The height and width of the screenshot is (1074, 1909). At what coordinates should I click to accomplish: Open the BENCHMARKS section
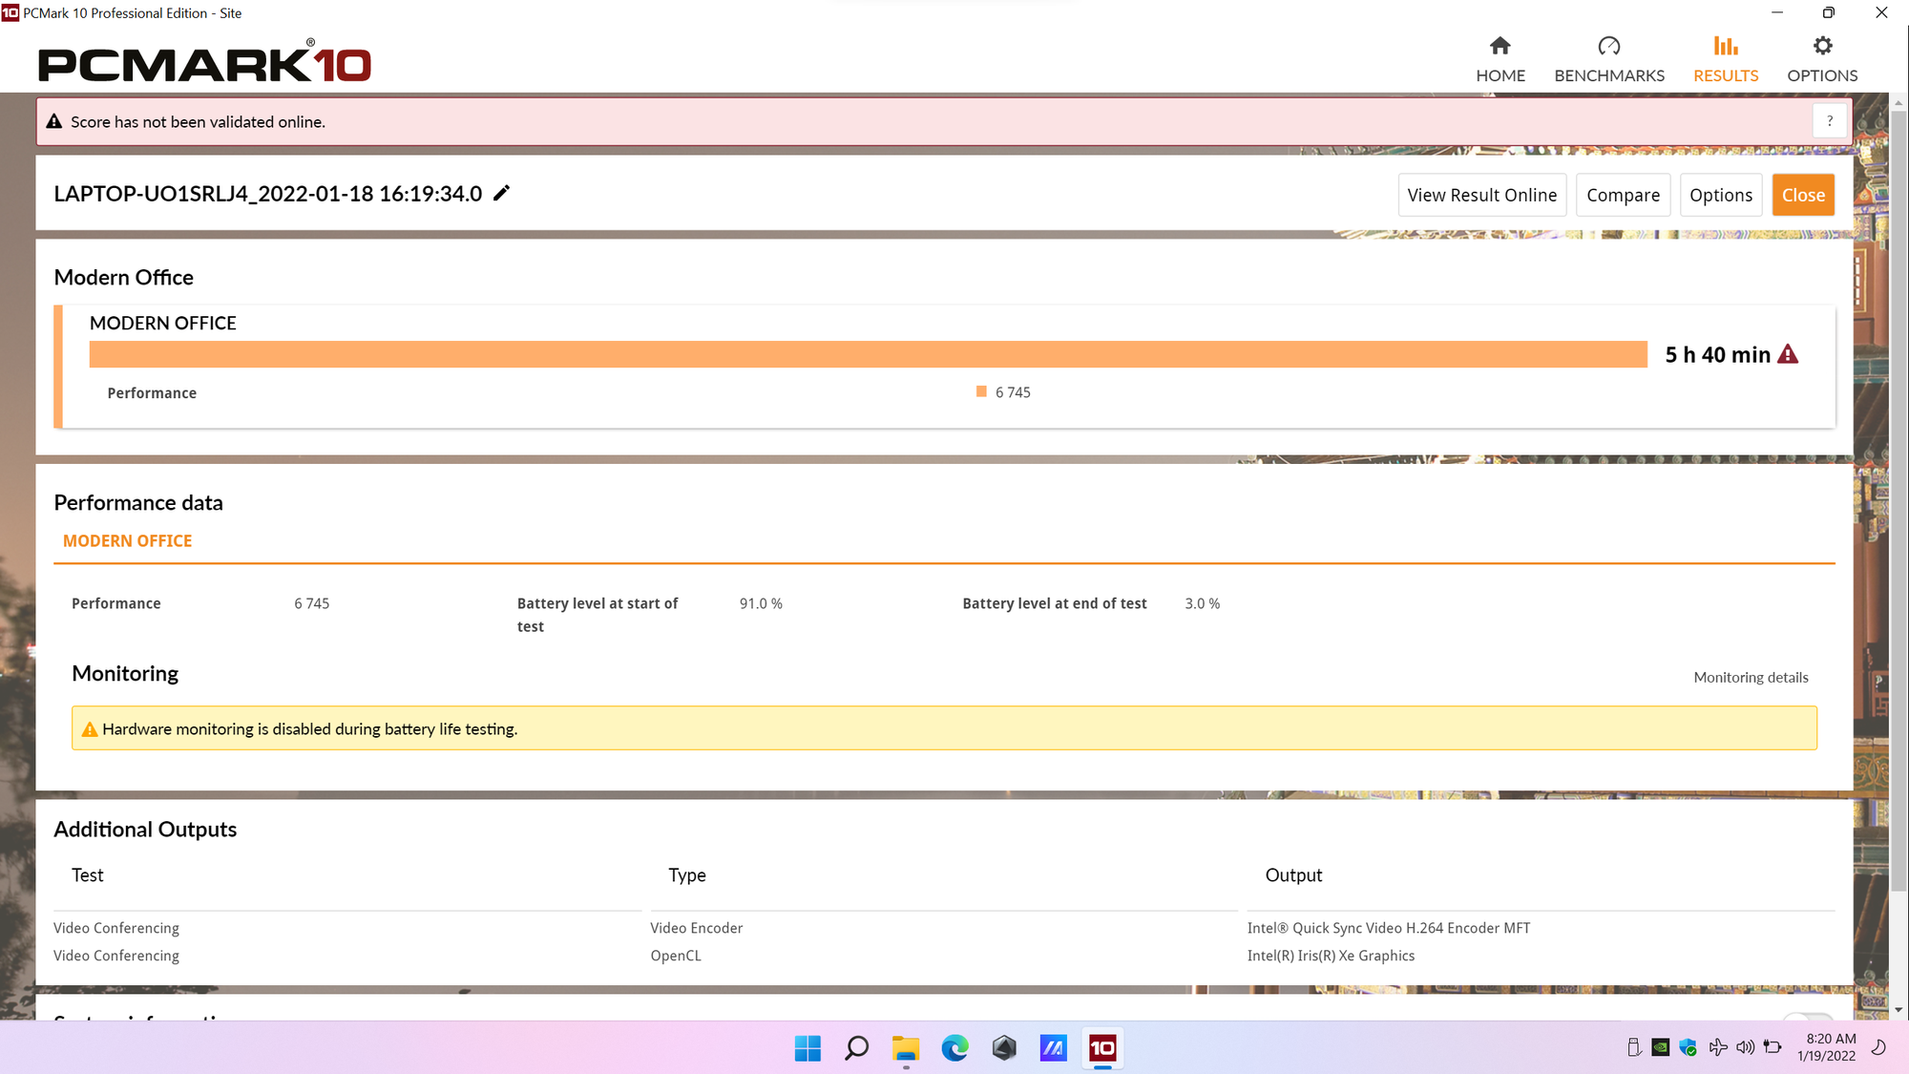pyautogui.click(x=1609, y=59)
